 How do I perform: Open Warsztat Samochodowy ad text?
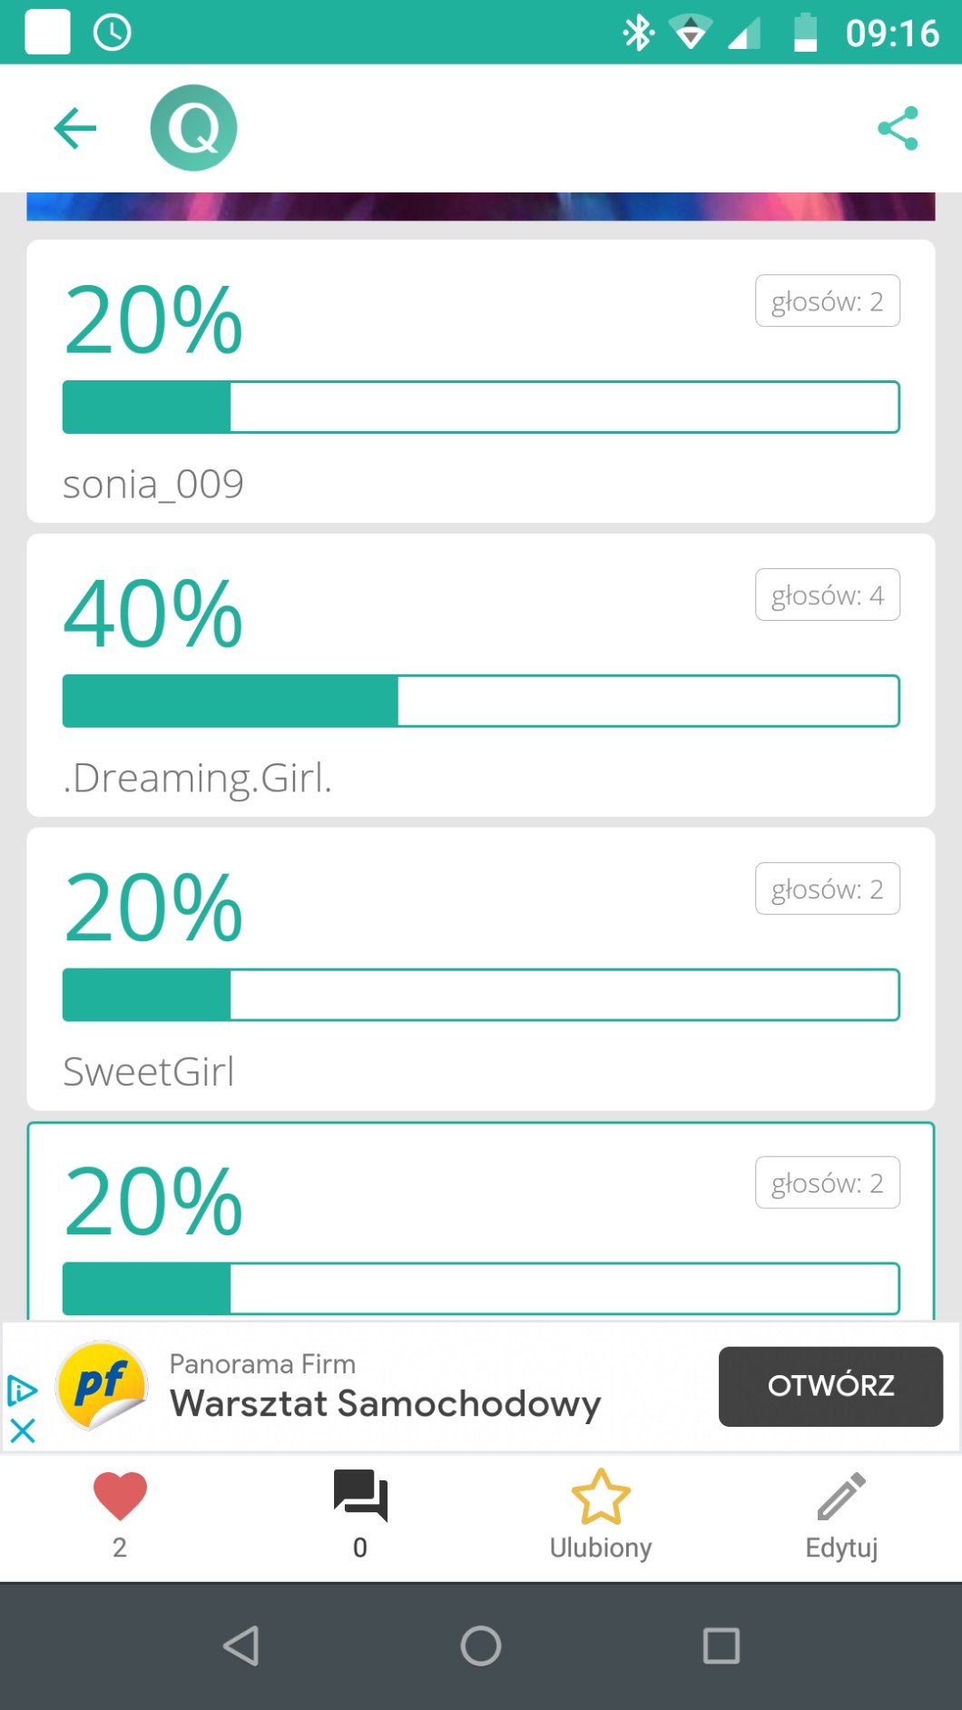tap(385, 1403)
